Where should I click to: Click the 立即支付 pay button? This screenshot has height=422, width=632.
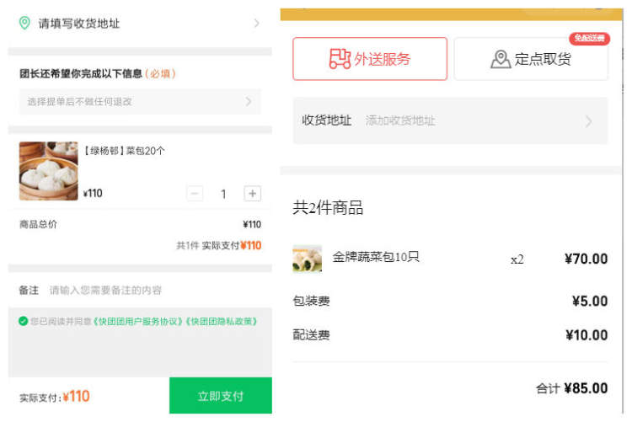click(221, 396)
